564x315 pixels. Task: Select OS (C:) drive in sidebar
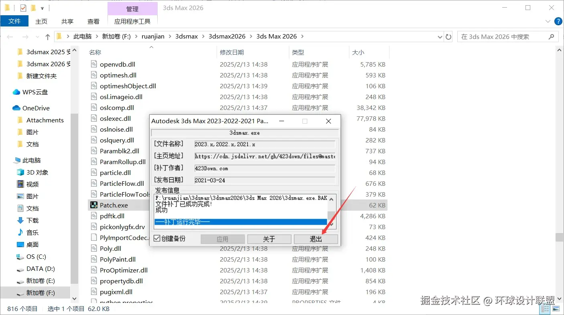(x=36, y=256)
